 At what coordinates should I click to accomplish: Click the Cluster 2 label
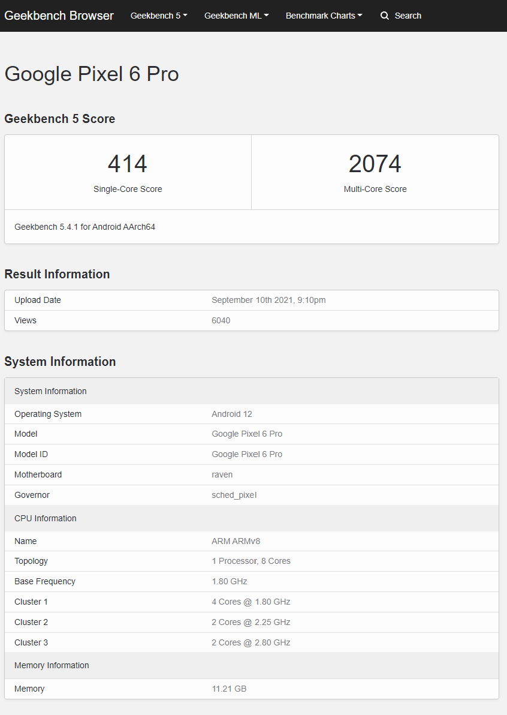point(31,623)
